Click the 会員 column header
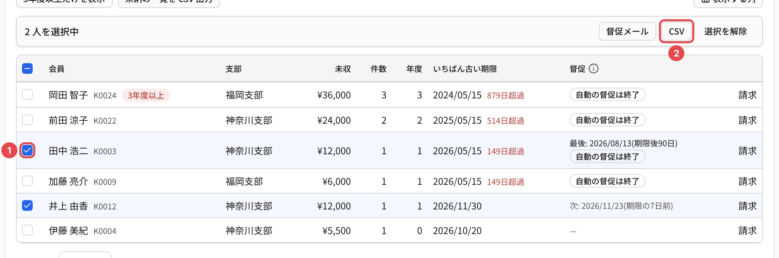The height and width of the screenshot is (258, 779). (x=57, y=69)
